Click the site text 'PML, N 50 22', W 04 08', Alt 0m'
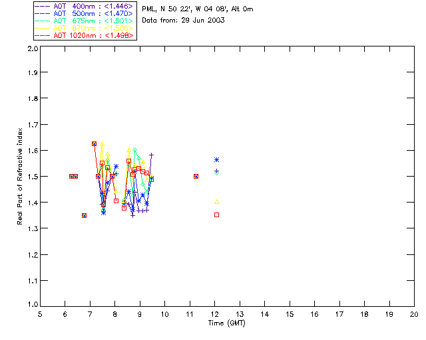The height and width of the screenshot is (340, 426). [x=198, y=9]
